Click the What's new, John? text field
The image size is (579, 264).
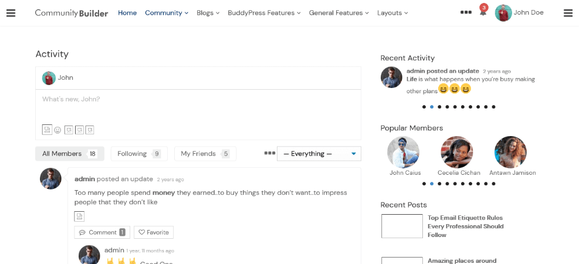[x=198, y=107]
